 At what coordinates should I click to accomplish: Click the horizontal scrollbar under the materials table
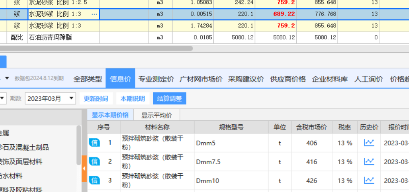coord(96,49)
